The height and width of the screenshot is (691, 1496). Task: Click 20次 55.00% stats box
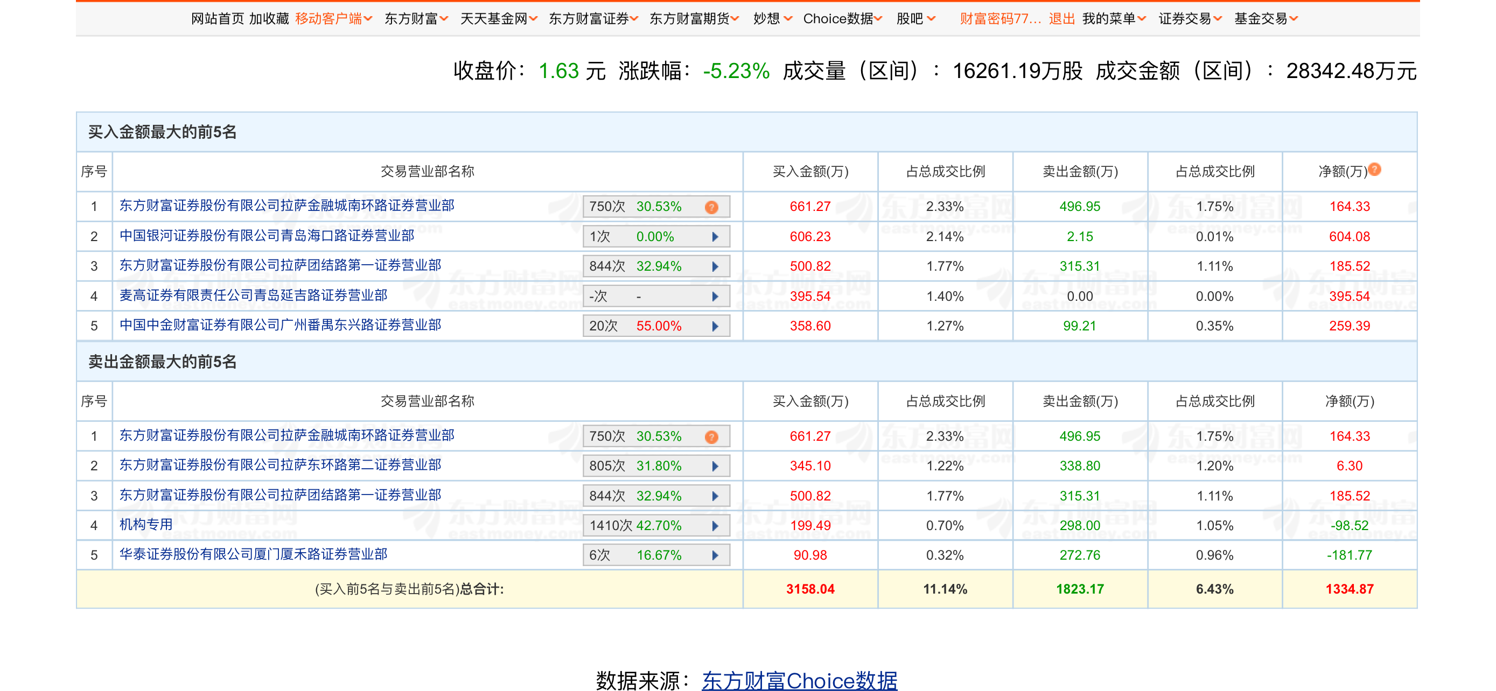pos(656,326)
